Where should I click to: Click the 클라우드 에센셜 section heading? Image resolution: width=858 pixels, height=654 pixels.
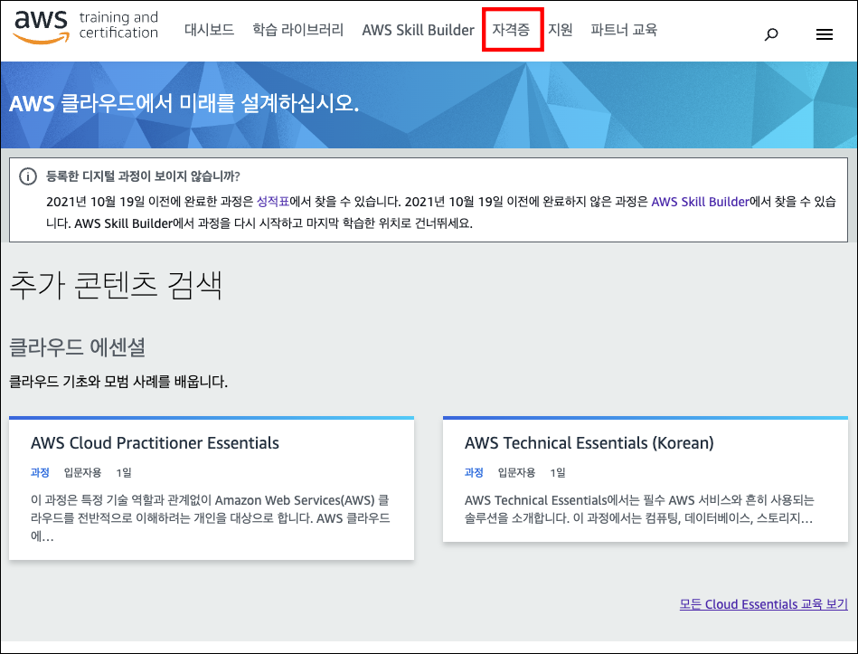[78, 347]
